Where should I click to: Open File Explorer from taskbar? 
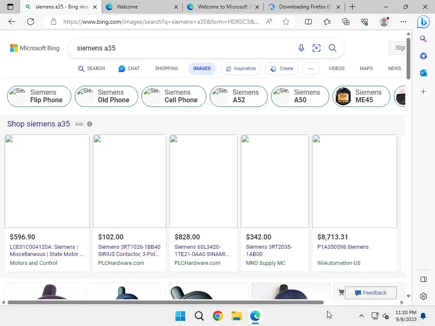[x=237, y=316]
